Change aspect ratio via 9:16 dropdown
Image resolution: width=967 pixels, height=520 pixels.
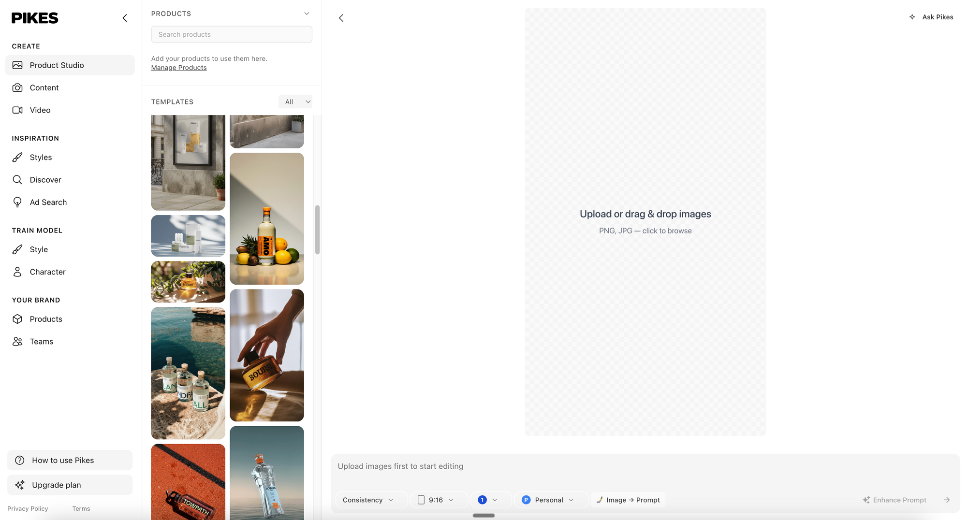(x=439, y=500)
